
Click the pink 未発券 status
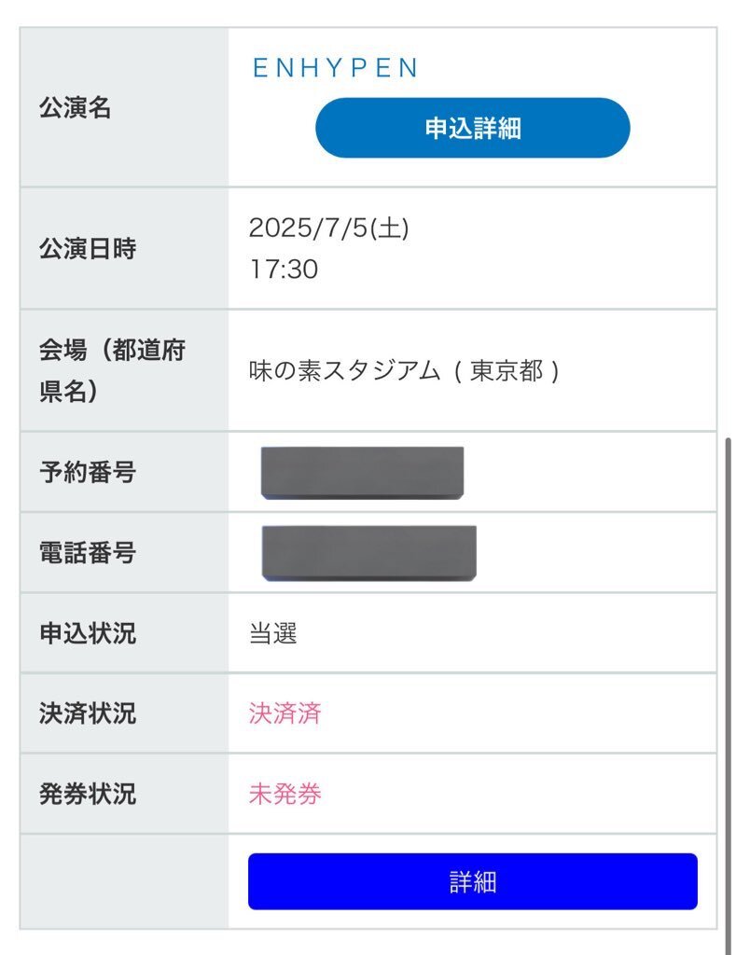[x=285, y=794]
